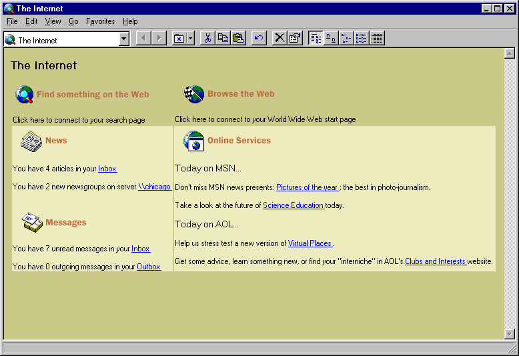
Task: Click the Online Services heading
Action: [239, 140]
